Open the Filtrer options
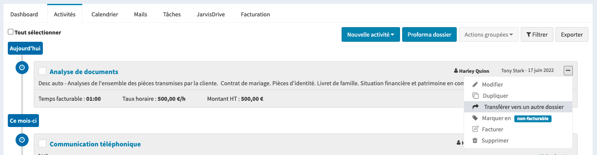Viewport: 597px width, 155px height. (x=537, y=34)
